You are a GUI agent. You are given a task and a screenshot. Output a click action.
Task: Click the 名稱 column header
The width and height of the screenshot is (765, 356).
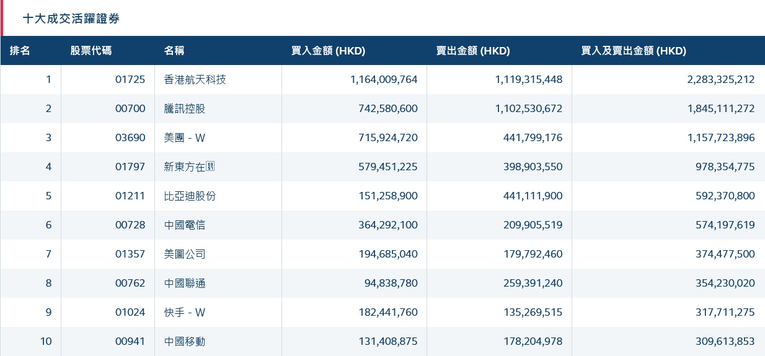(174, 51)
